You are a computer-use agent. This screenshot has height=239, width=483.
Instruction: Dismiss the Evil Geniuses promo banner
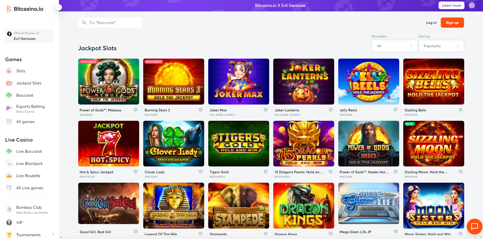coord(472,5)
